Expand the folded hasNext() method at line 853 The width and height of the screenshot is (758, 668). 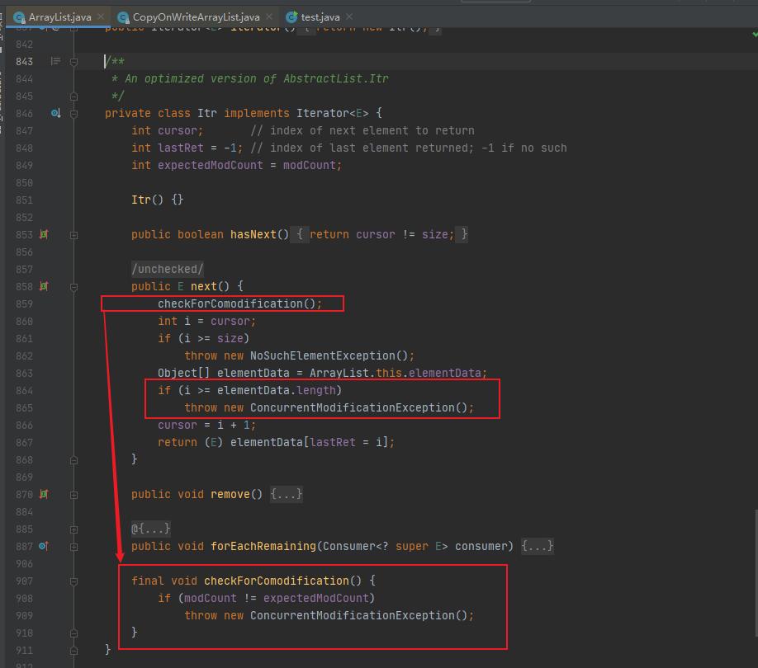coord(73,234)
